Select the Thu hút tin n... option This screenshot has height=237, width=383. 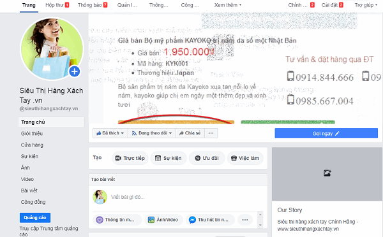(x=210, y=220)
